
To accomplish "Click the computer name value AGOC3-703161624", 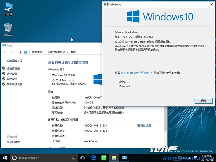I will tap(95, 125).
